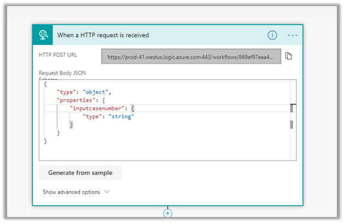Open the info icon on trigger header

point(272,35)
